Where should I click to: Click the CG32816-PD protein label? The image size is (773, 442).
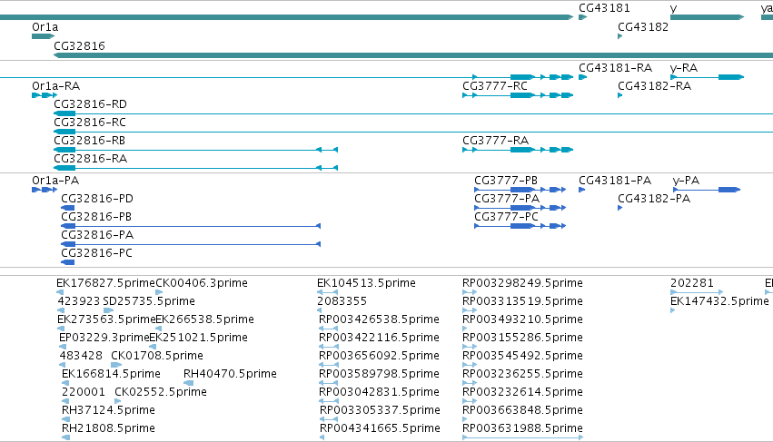tap(97, 199)
